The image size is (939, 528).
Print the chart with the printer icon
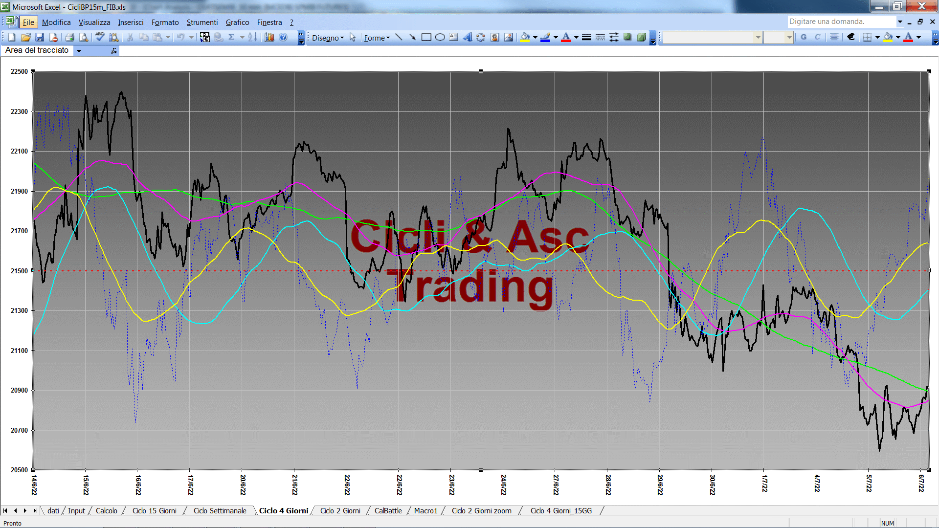click(x=69, y=38)
